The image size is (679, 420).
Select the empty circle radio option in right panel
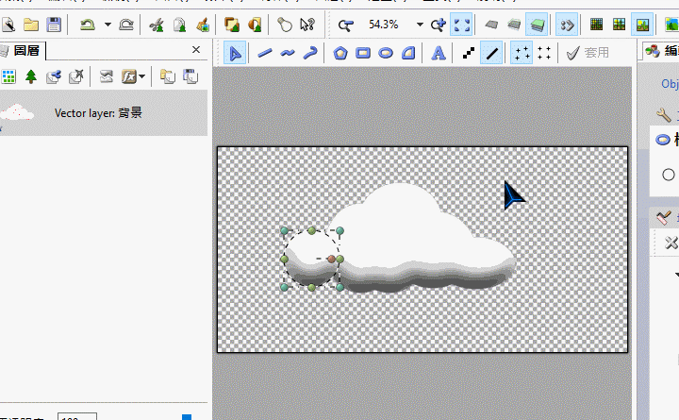tap(669, 175)
